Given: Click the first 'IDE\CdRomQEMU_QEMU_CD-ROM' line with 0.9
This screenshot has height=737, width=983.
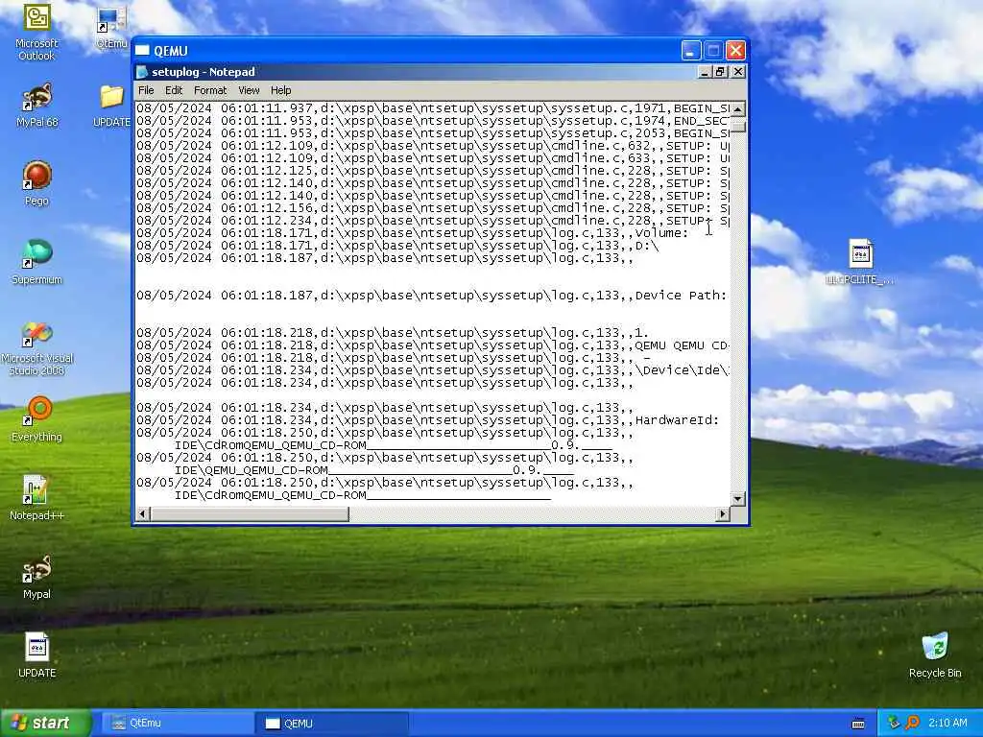Looking at the screenshot, I should point(393,445).
